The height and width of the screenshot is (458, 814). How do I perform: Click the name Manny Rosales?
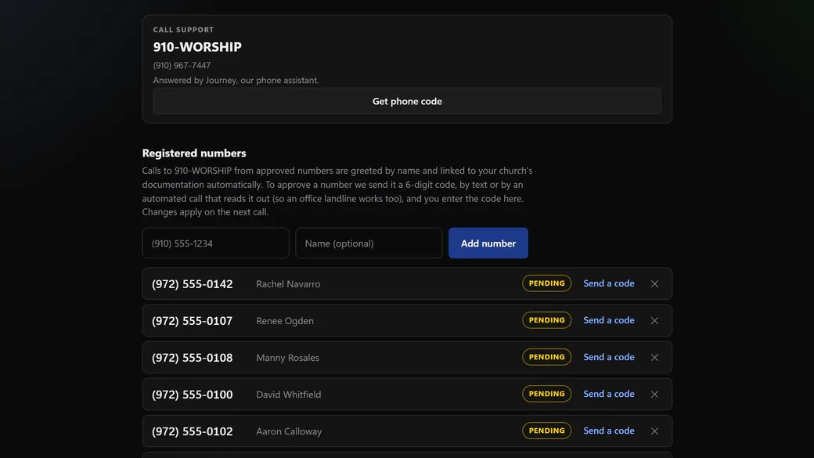287,358
